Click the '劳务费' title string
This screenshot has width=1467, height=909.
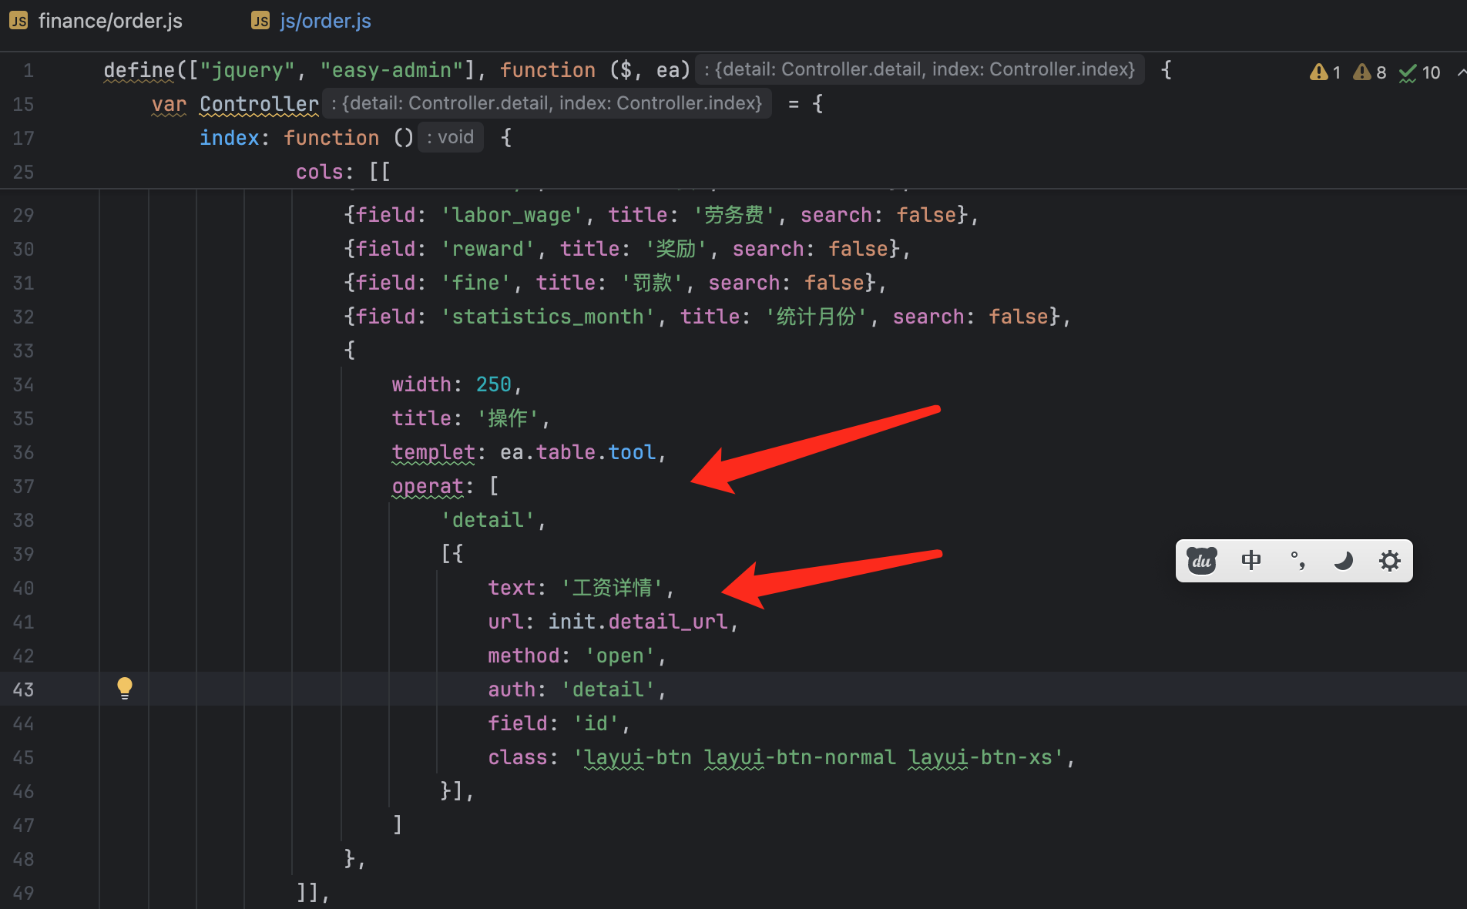coord(734,215)
